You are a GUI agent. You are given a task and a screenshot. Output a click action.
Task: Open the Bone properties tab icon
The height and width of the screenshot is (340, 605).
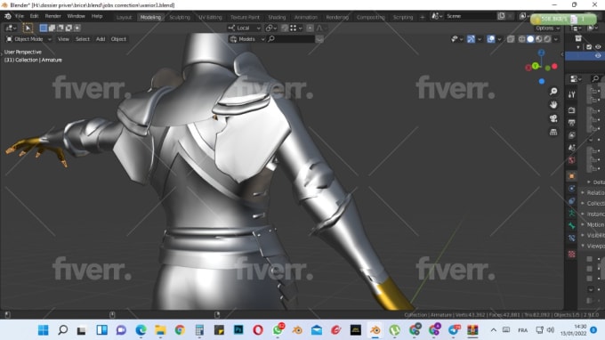(x=572, y=226)
